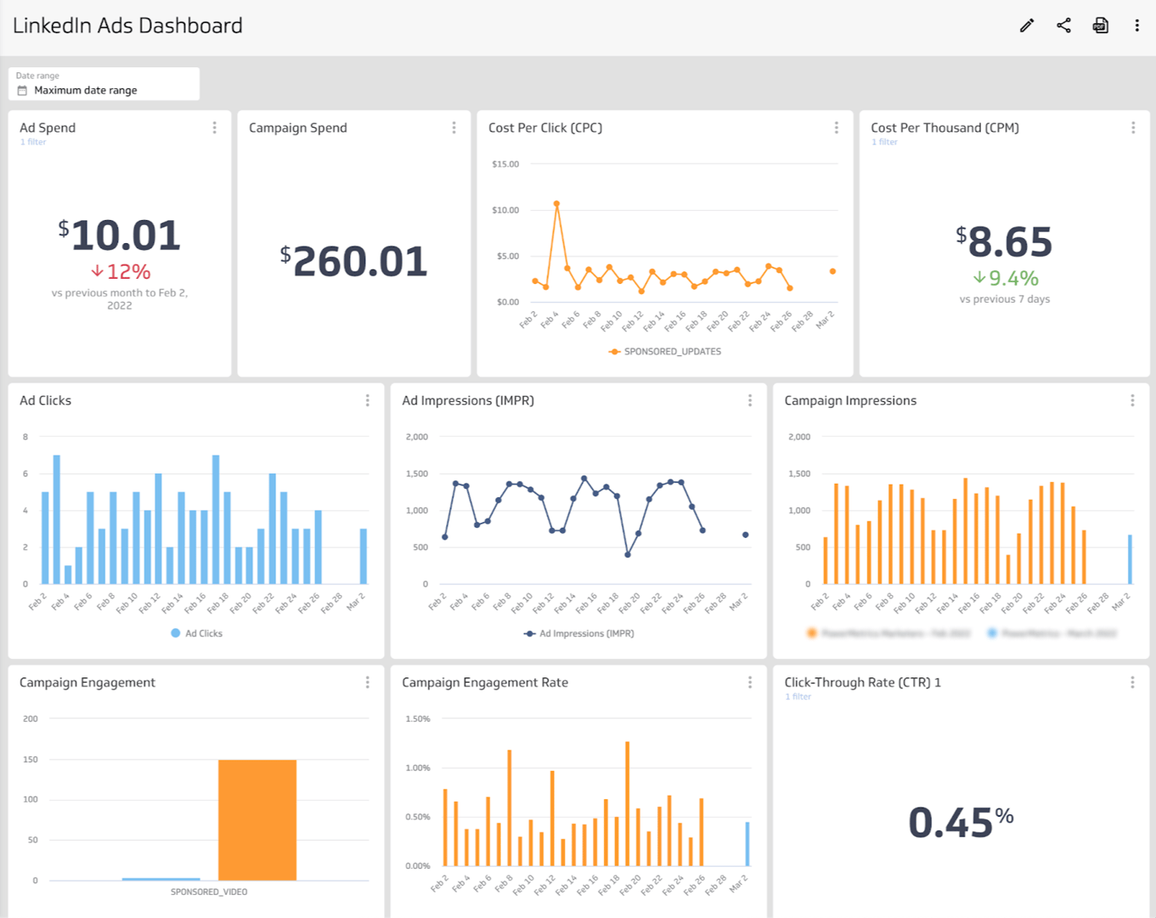Screen dimensions: 1156x918
Task: Open Campaign Impressions card options dropdown
Action: point(1132,400)
